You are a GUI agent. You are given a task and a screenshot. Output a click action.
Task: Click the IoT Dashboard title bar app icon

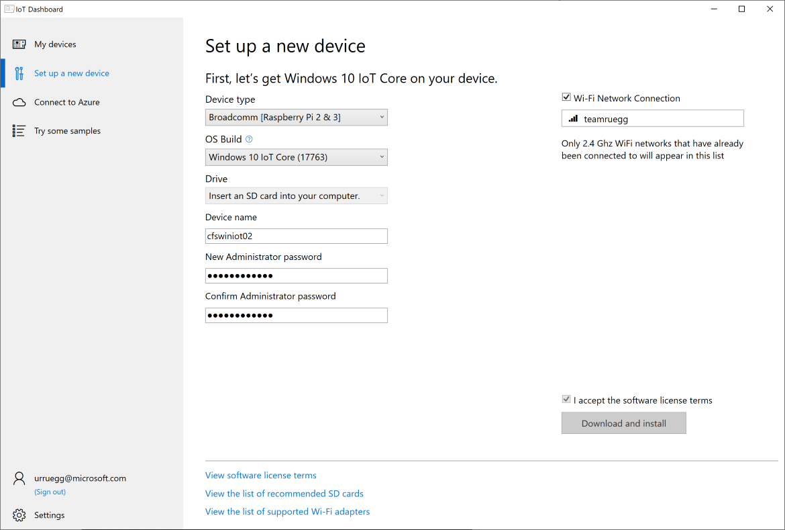[x=9, y=9]
